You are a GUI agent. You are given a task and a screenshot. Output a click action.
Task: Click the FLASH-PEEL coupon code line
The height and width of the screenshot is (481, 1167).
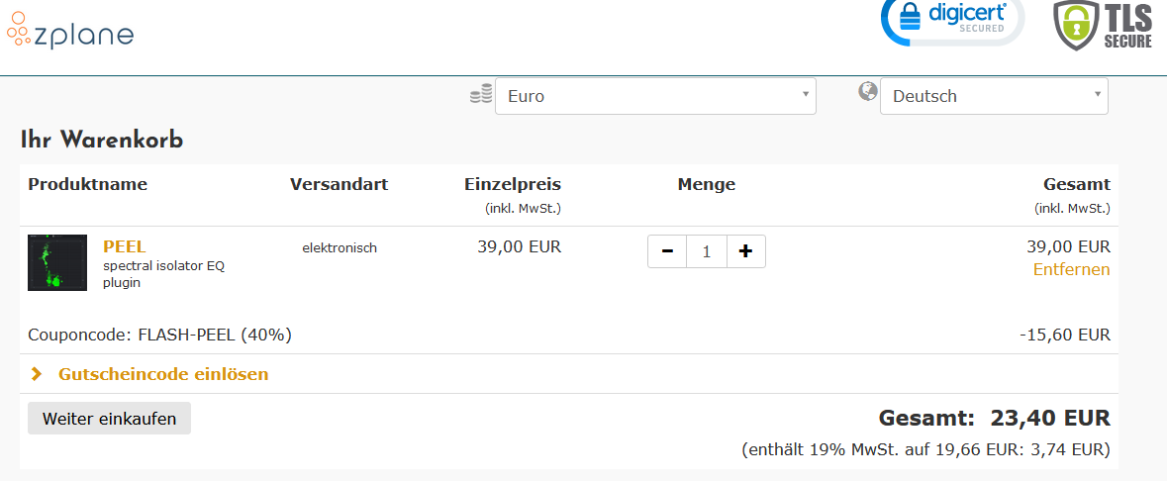(x=160, y=335)
